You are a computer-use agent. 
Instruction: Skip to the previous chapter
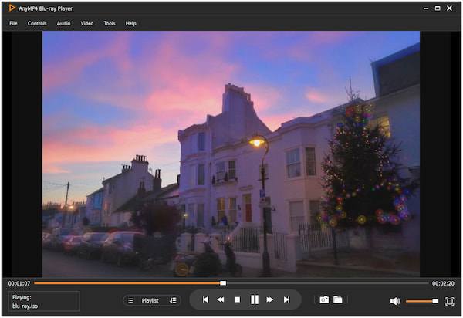pos(204,299)
